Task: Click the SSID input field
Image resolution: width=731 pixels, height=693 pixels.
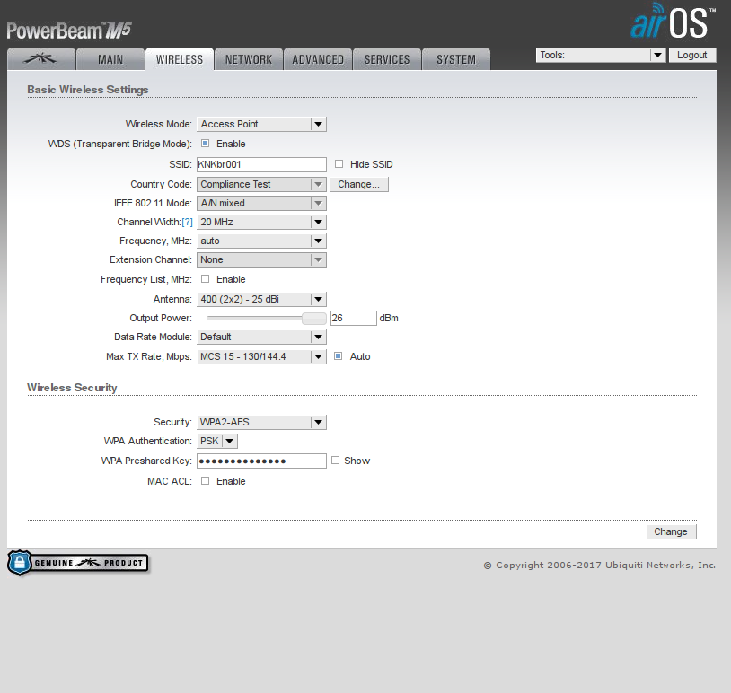Action: point(261,164)
